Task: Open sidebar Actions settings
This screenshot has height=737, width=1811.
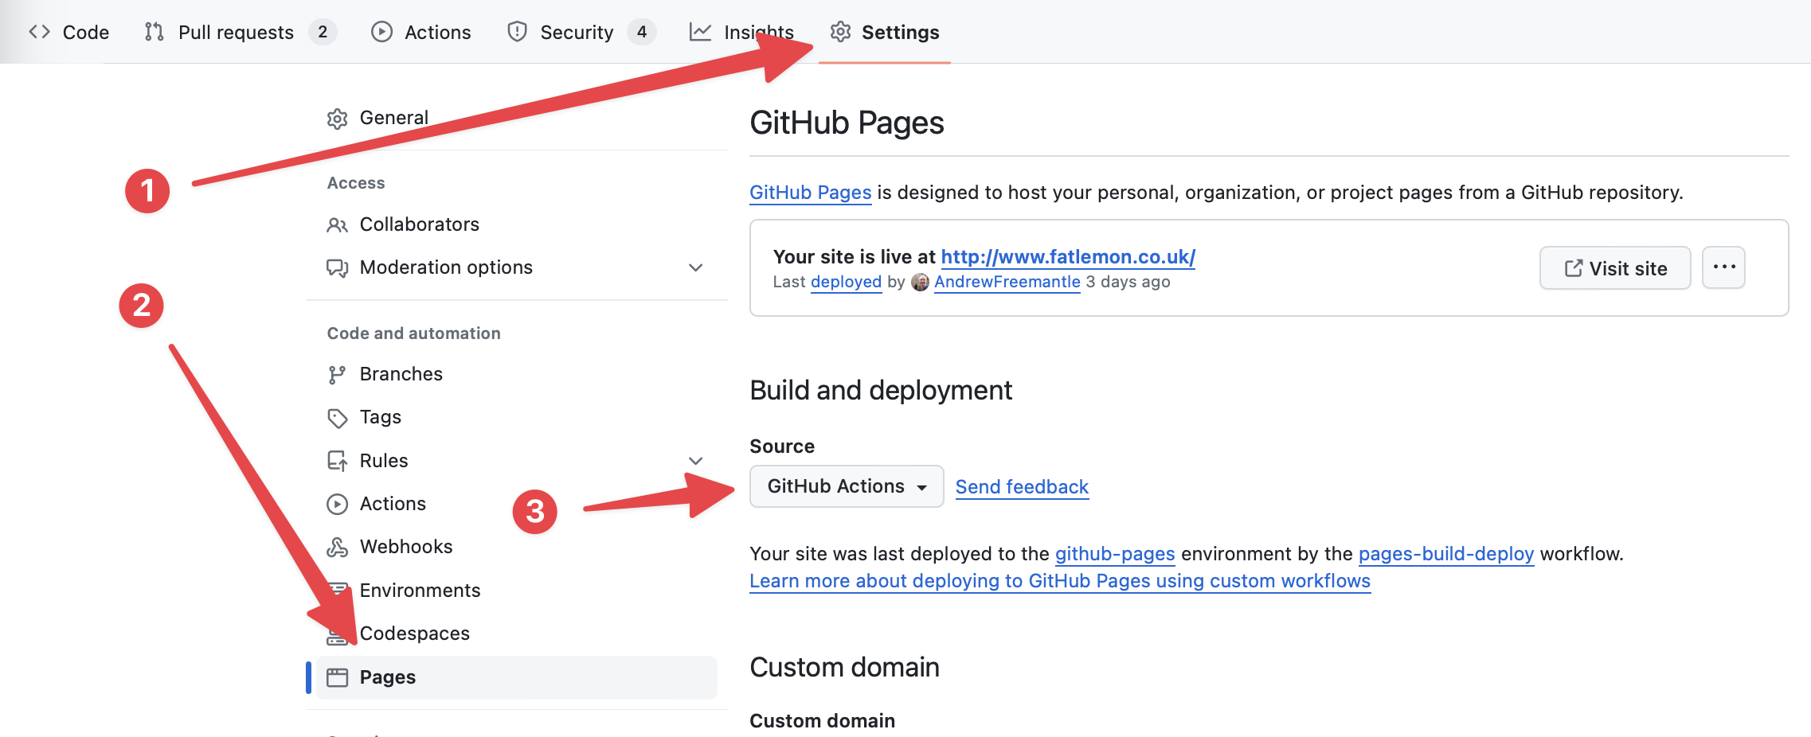Action: [516, 504]
